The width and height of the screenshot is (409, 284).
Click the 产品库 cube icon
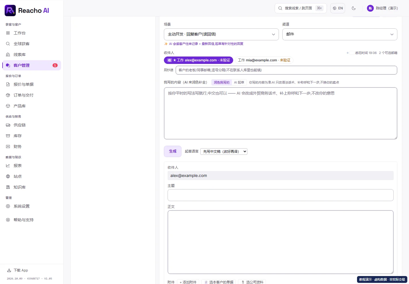pyautogui.click(x=8, y=106)
